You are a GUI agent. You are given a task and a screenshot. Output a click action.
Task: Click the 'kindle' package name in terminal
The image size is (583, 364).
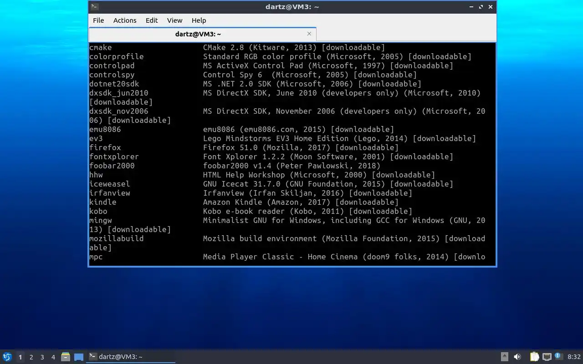(x=103, y=202)
